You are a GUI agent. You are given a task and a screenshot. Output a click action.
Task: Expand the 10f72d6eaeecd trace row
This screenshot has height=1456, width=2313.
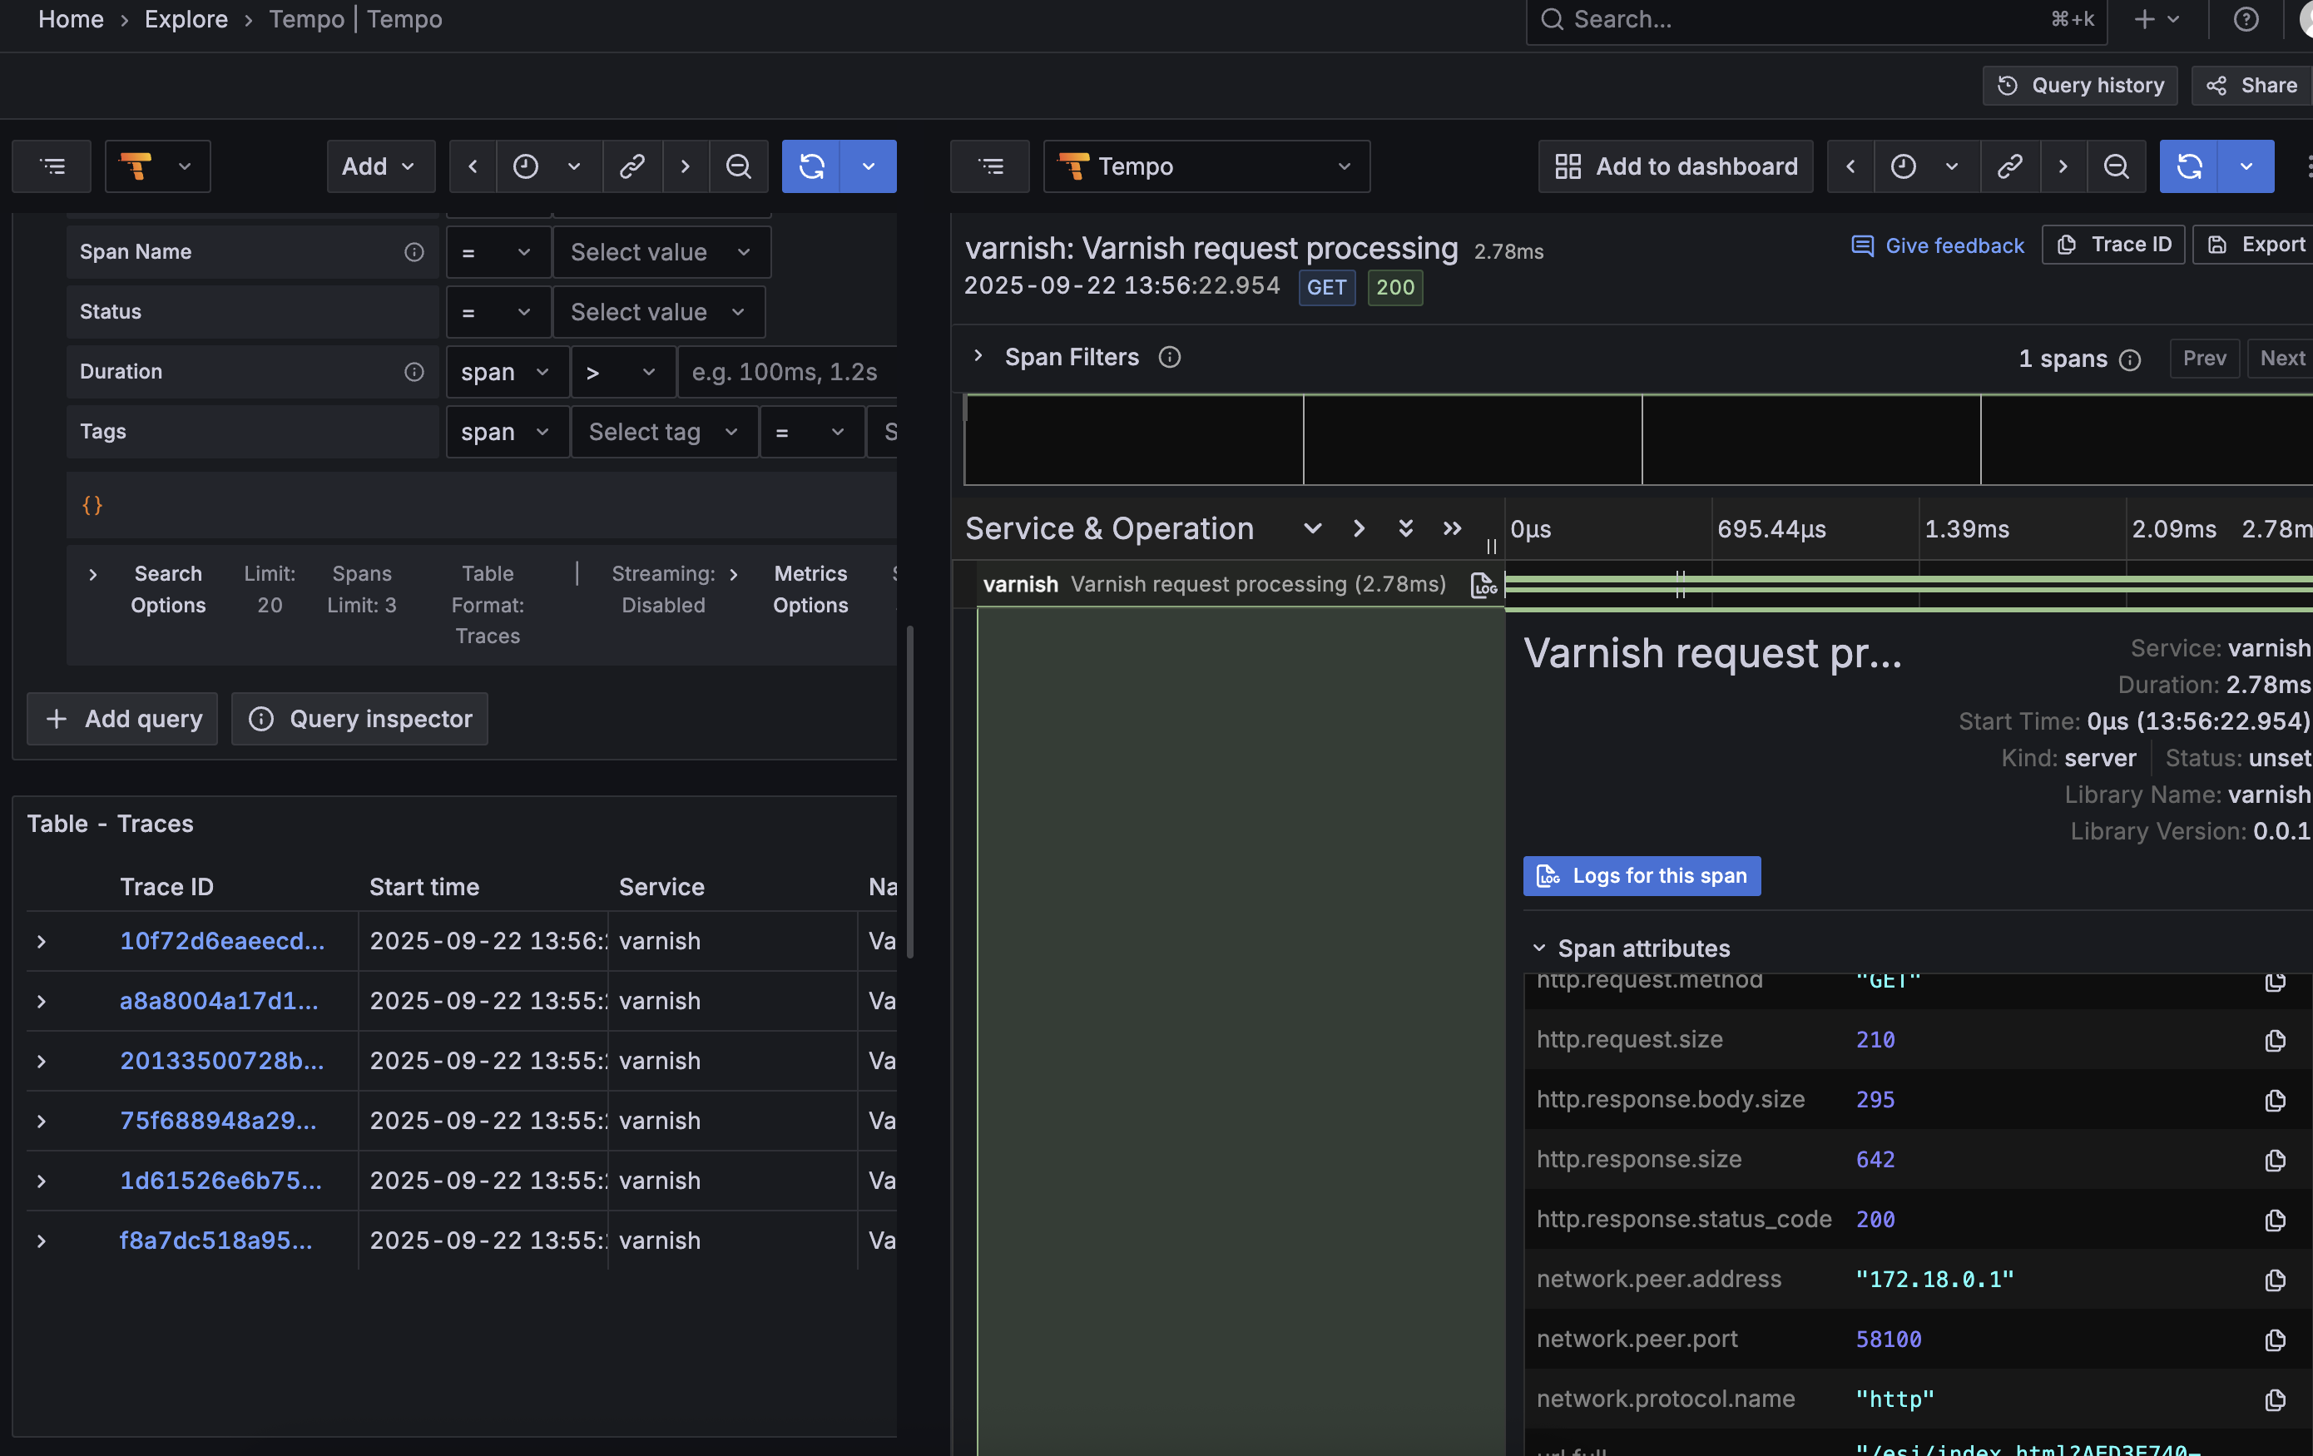pyautogui.click(x=42, y=941)
